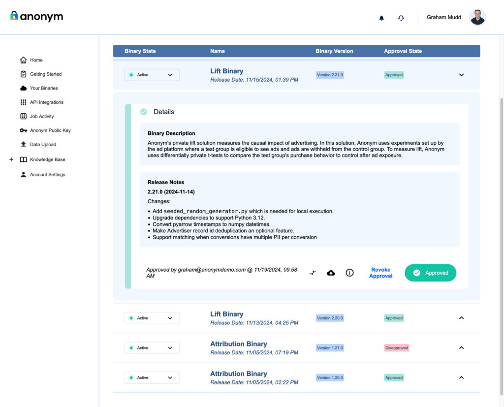The width and height of the screenshot is (504, 407).
Task: Collapse Lift Binary 2.21.0 row chevron
Action: click(461, 75)
